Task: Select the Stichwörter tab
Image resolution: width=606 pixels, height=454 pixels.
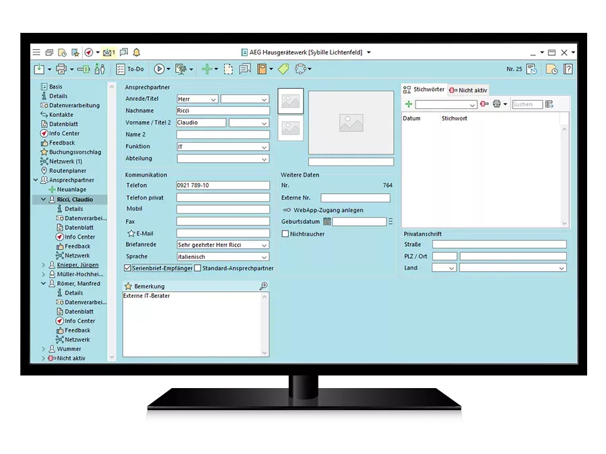Action: tap(424, 89)
